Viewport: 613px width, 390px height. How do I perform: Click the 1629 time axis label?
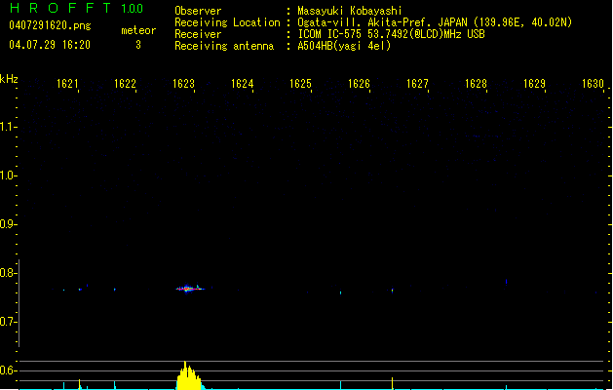click(534, 84)
